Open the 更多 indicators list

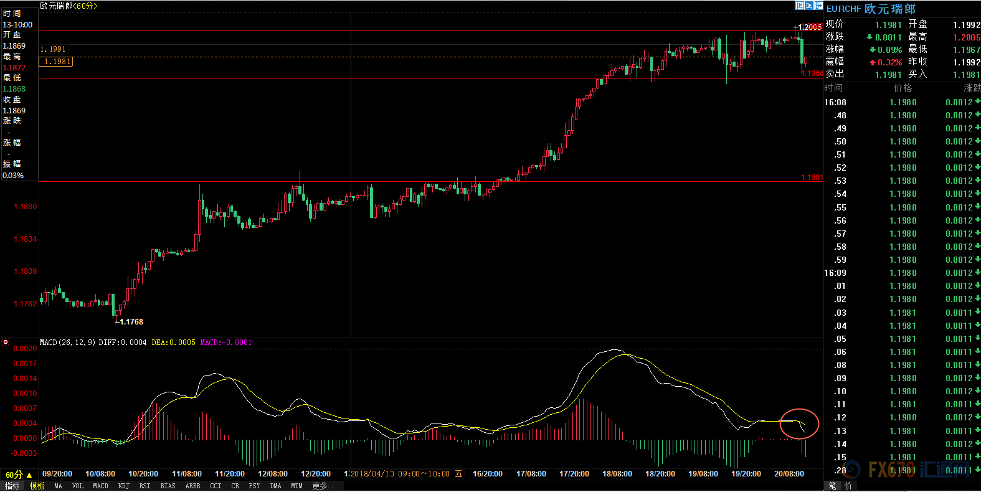324,486
